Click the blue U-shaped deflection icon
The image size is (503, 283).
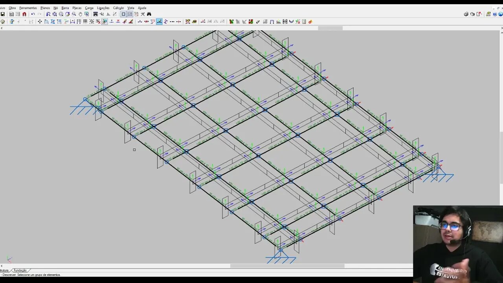(x=291, y=22)
